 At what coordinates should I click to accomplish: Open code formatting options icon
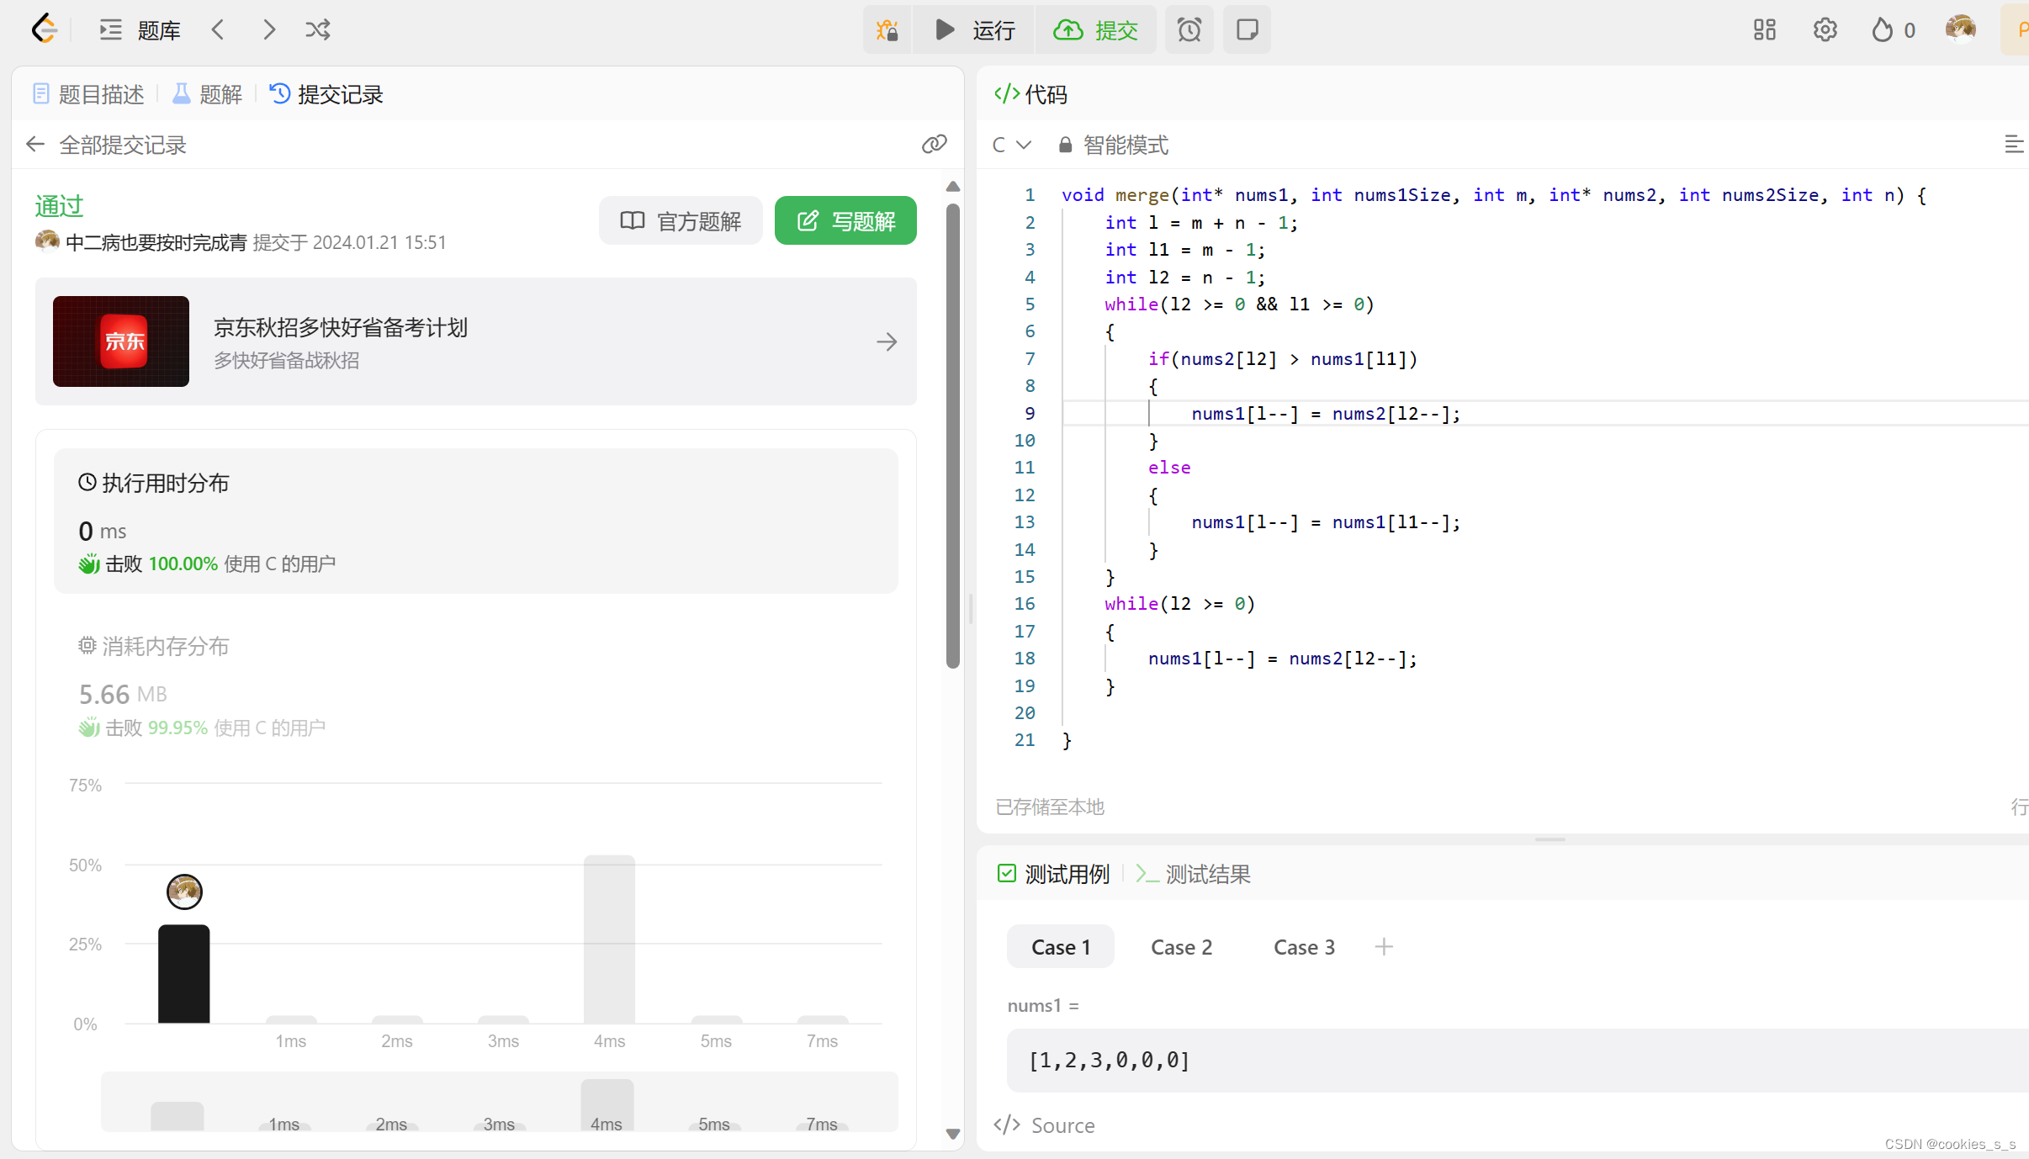pyautogui.click(x=2015, y=144)
